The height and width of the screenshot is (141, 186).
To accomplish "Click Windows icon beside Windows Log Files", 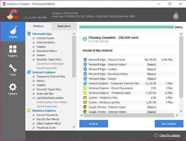I will tap(85, 102).
